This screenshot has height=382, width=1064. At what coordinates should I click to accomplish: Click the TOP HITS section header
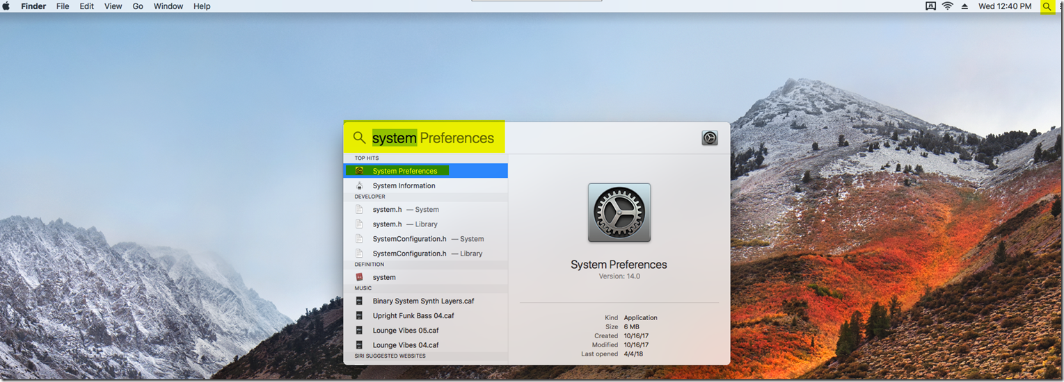(367, 158)
